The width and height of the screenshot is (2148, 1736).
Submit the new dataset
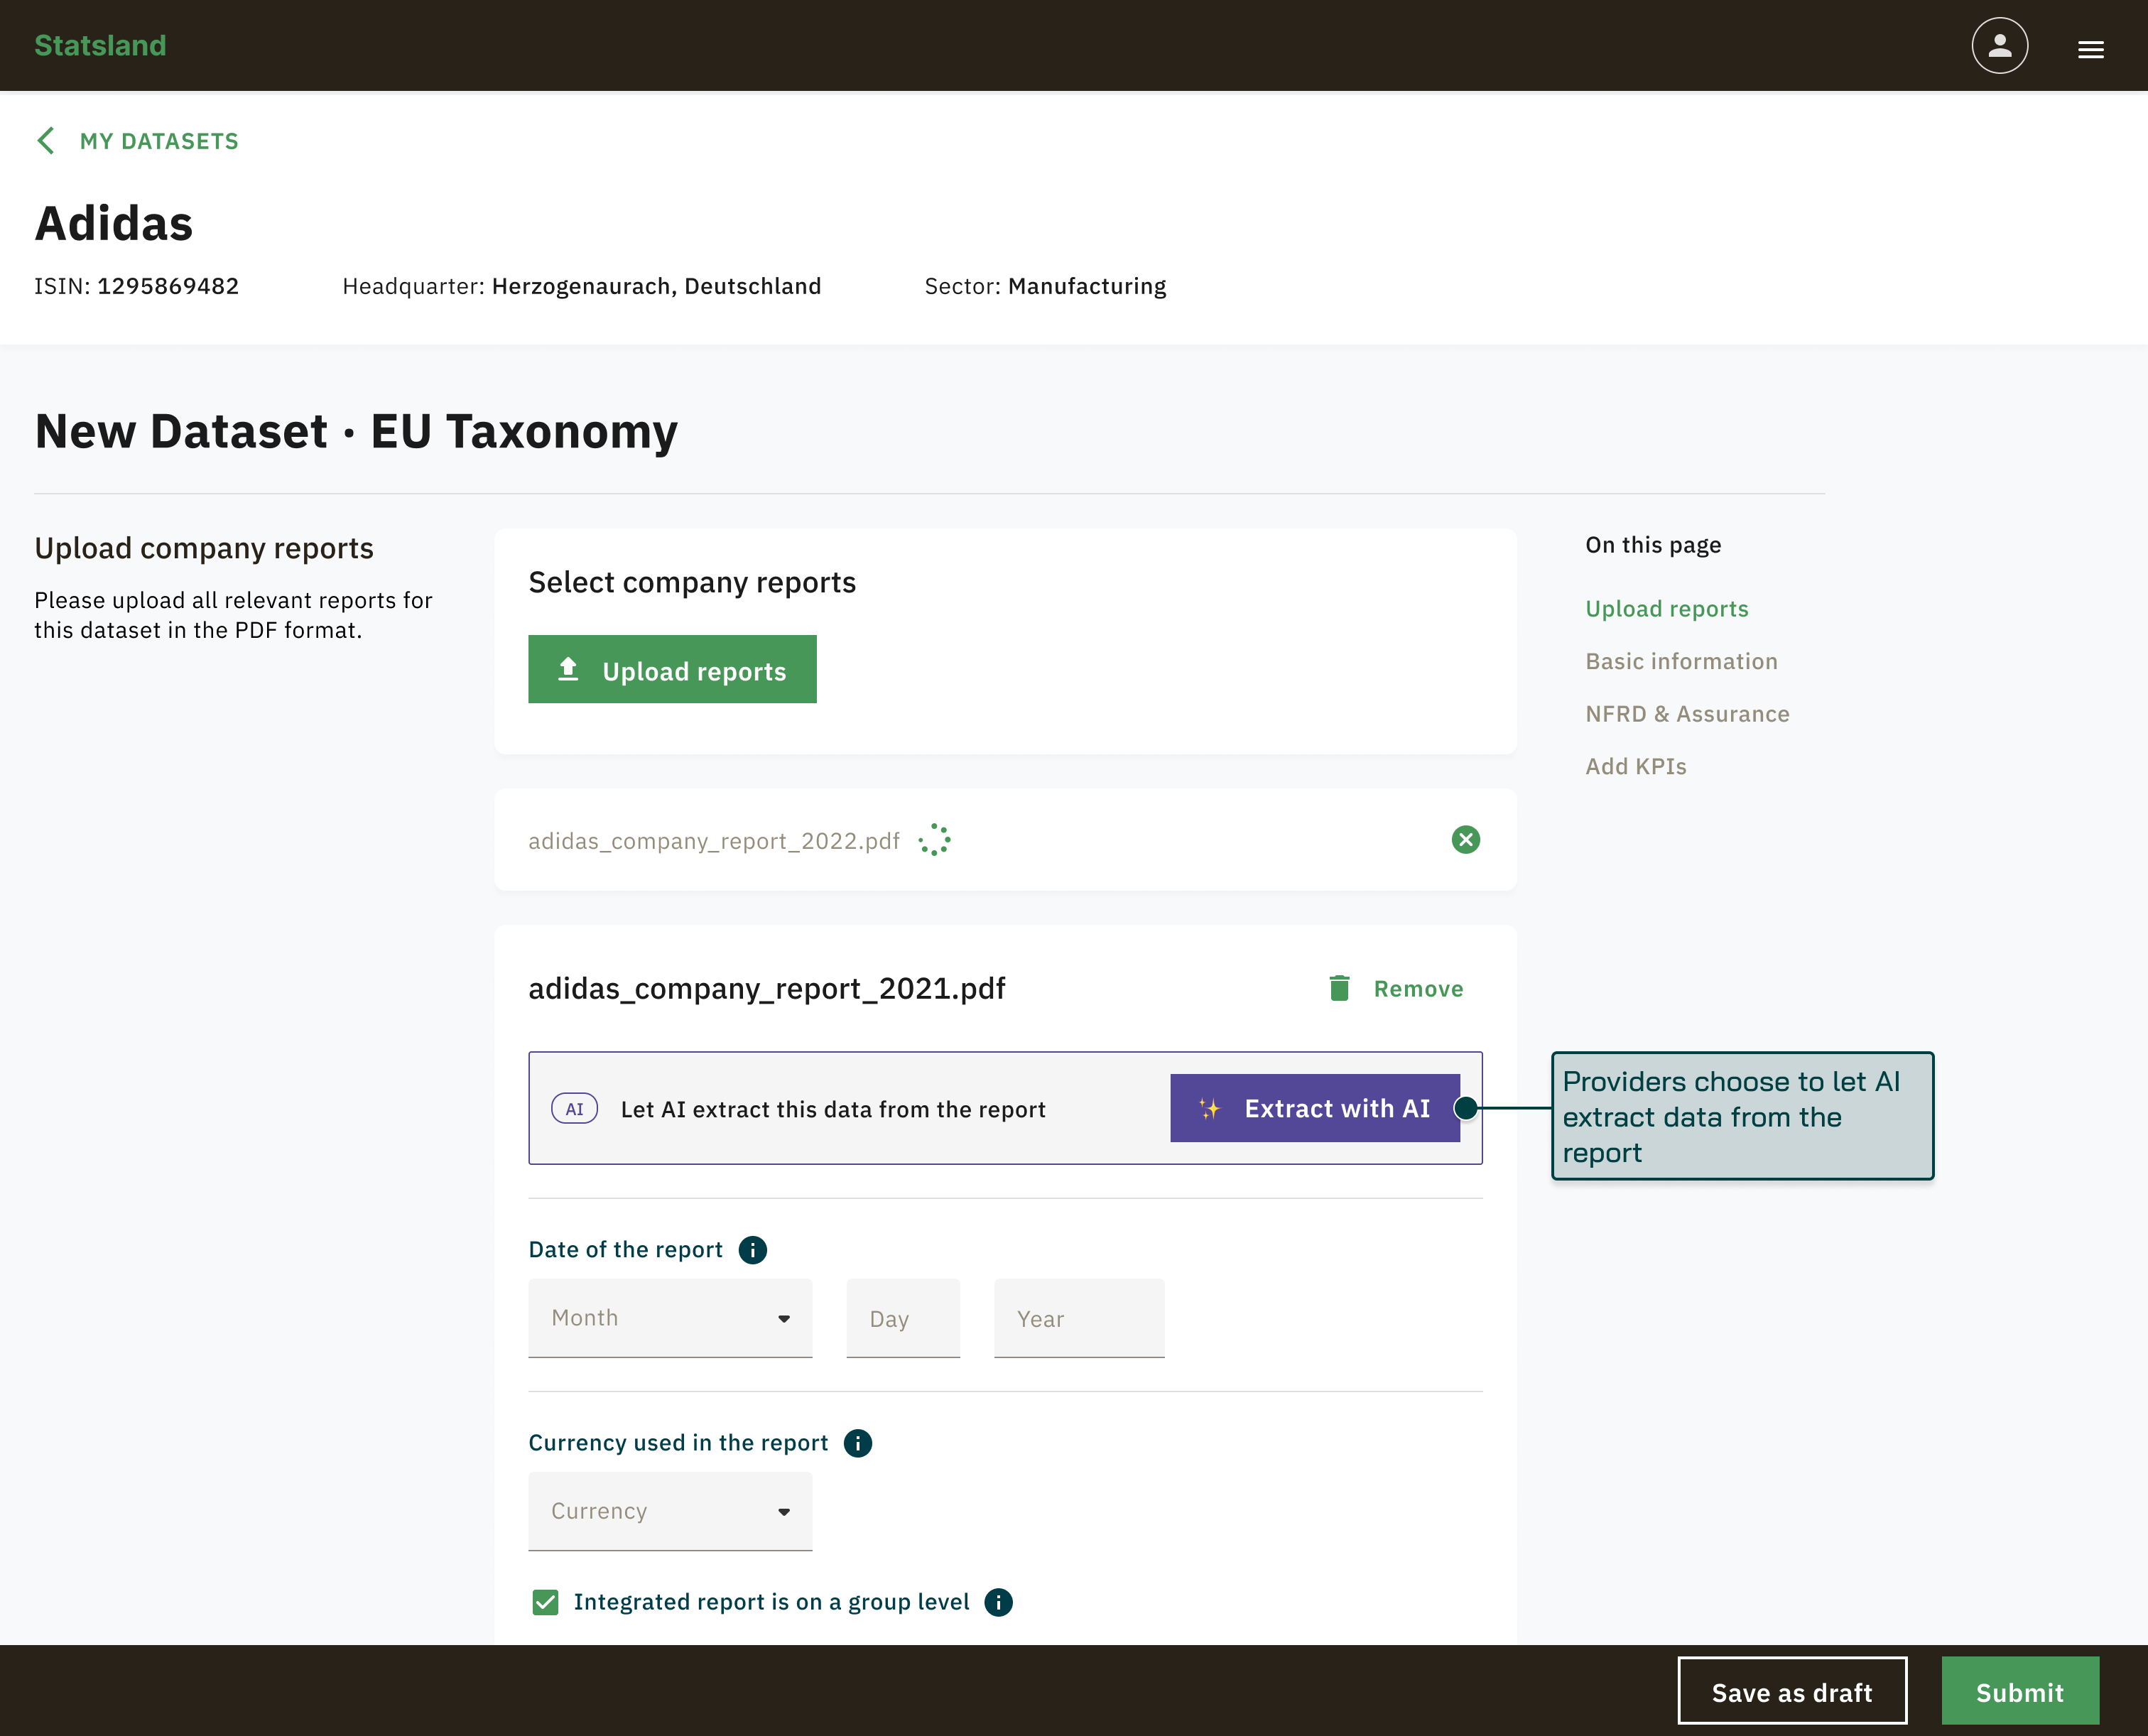coord(2020,1691)
